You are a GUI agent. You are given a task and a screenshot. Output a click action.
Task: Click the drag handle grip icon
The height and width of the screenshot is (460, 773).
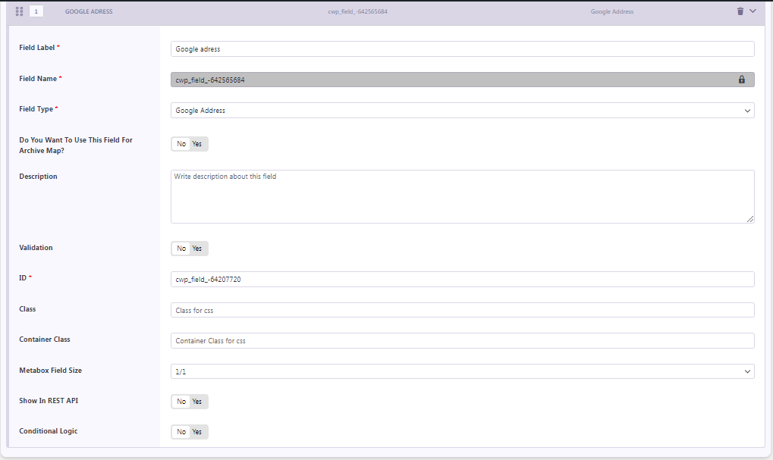click(x=19, y=11)
